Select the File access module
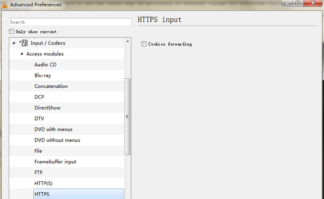Image resolution: width=324 pixels, height=199 pixels. (38, 151)
